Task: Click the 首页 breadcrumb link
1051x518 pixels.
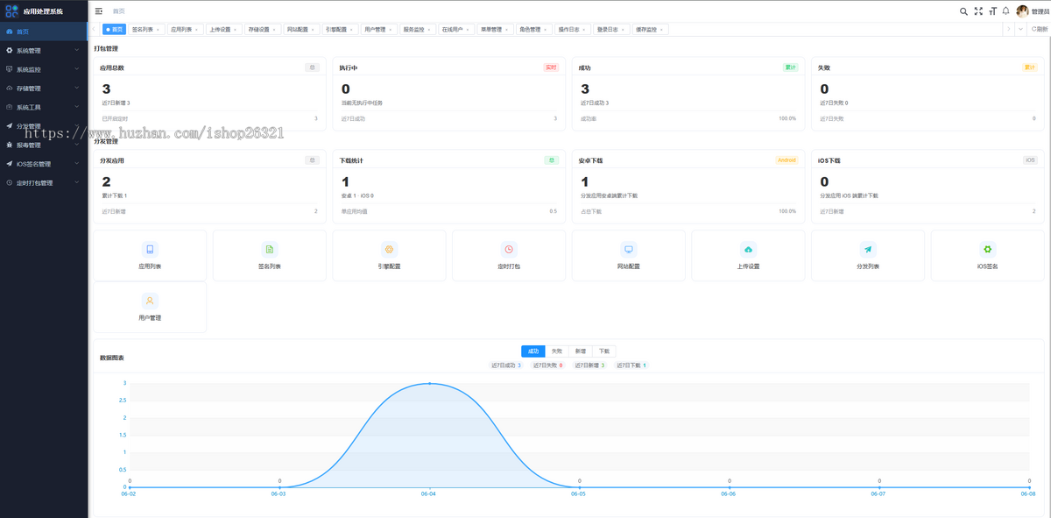Action: (118, 11)
